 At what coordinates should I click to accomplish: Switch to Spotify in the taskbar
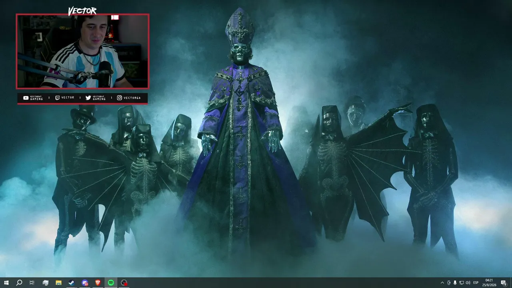tap(111, 283)
